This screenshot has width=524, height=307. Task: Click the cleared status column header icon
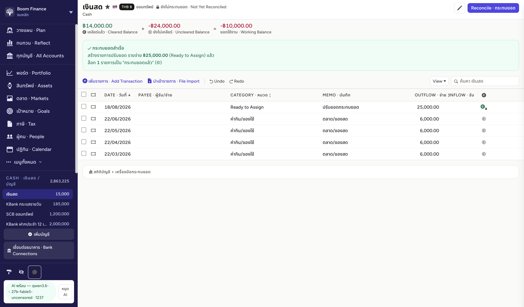coord(484,95)
